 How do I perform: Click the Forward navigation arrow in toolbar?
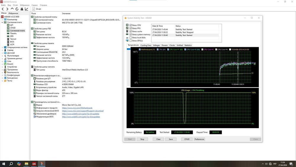point(7,9)
